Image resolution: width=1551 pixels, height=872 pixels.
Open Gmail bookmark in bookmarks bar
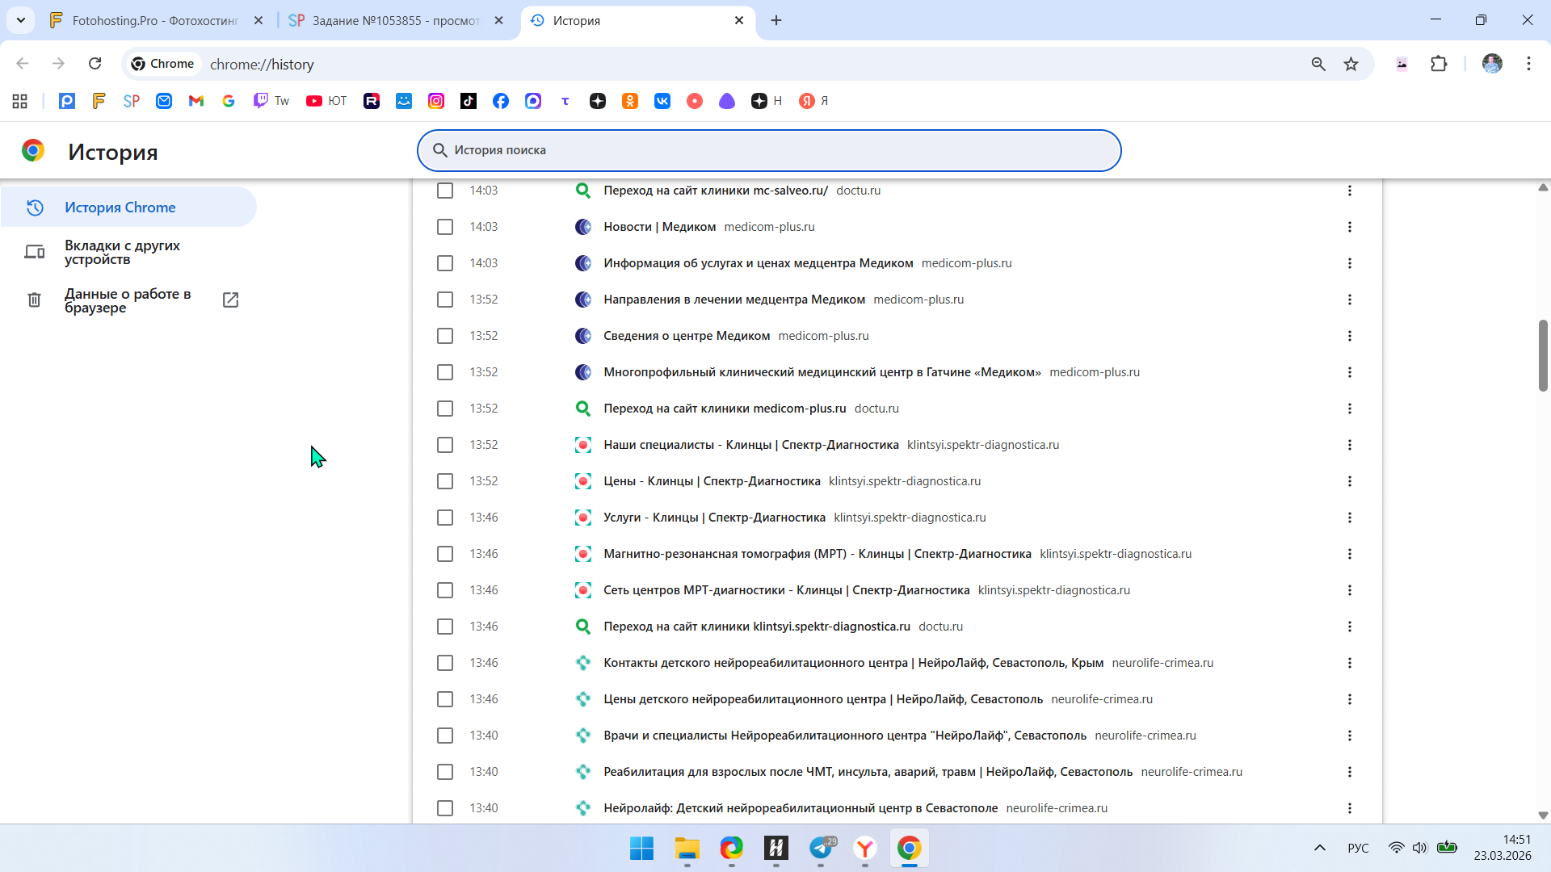pyautogui.click(x=196, y=101)
